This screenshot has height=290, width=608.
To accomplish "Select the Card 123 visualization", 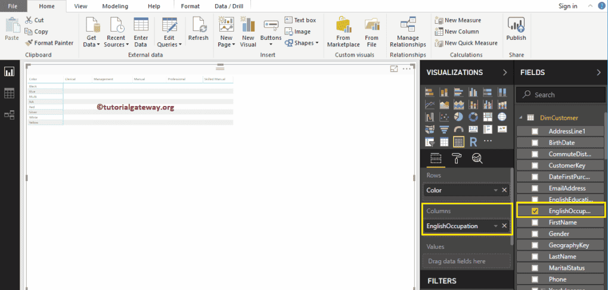I will [473, 129].
